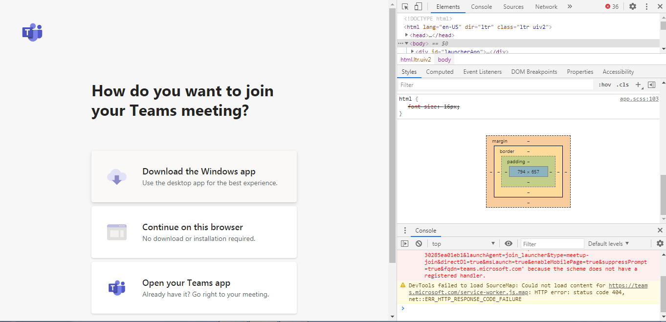The height and width of the screenshot is (322, 666).
Task: Open the Event Listeners tab
Action: pyautogui.click(x=482, y=72)
